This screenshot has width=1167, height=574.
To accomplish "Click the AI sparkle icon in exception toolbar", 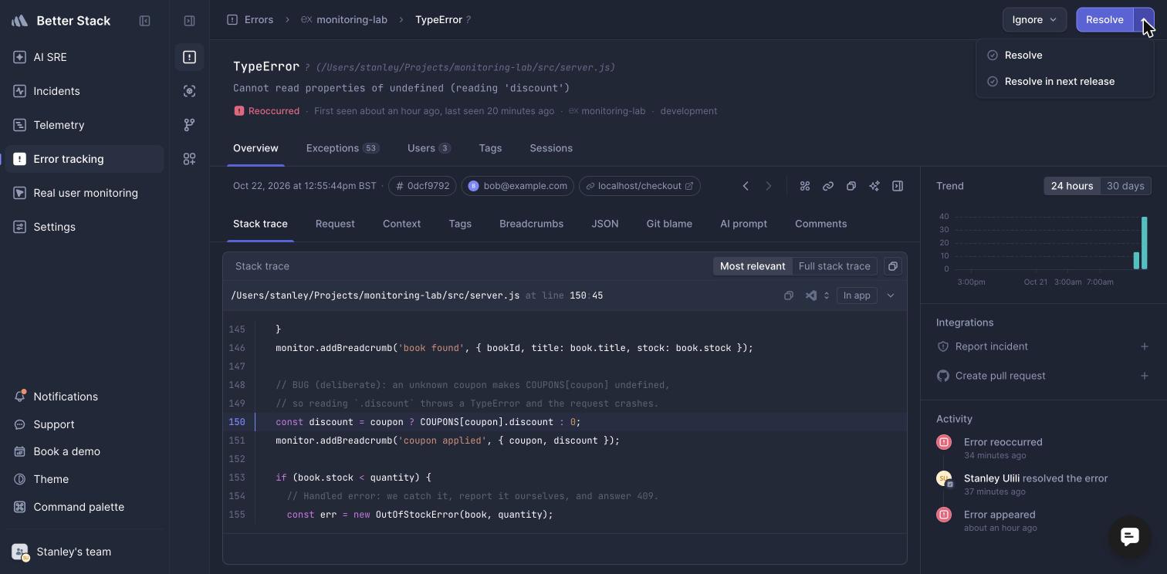I will 874,186.
